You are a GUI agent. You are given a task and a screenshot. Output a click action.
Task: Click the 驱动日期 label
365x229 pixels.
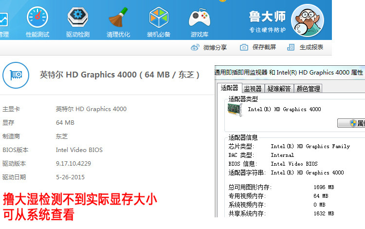(14, 177)
